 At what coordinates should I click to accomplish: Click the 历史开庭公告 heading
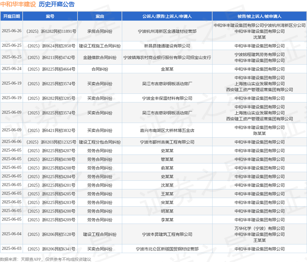pyautogui.click(x=57, y=4)
